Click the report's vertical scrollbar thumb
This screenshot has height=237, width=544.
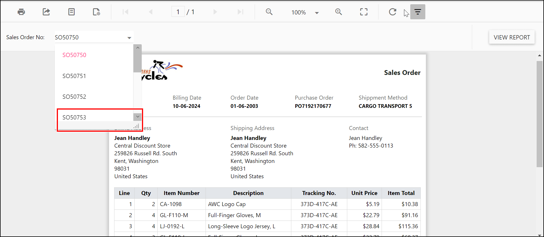click(x=539, y=114)
